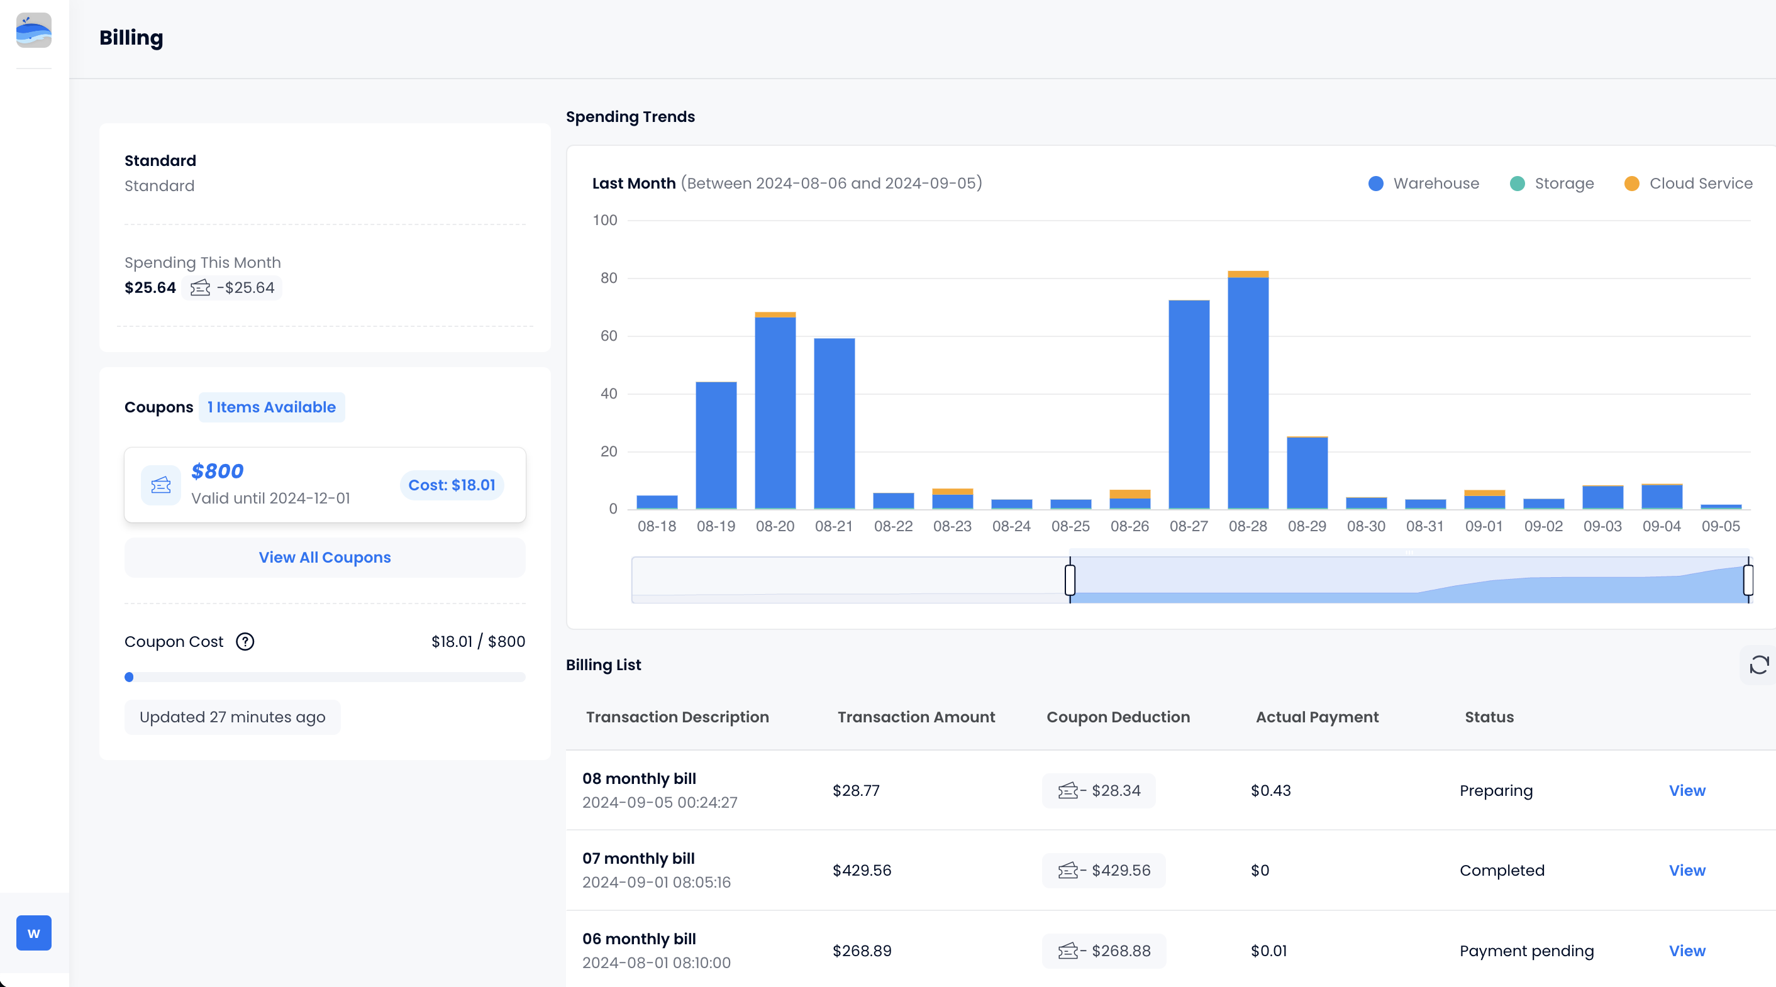Click the coupon icon beside -$25.64
The width and height of the screenshot is (1776, 987).
[x=200, y=287]
